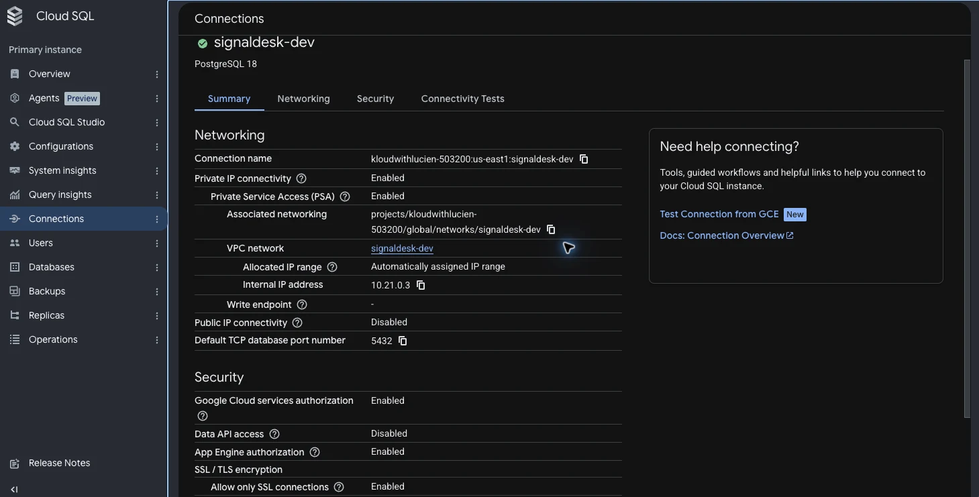Image resolution: width=979 pixels, height=497 pixels.
Task: Open more options for Configurations
Action: tap(157, 147)
